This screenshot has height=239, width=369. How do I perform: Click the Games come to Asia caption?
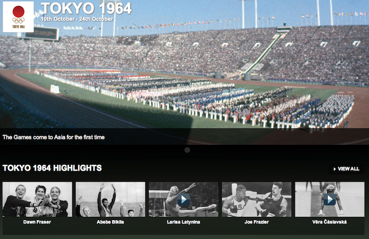(x=54, y=137)
